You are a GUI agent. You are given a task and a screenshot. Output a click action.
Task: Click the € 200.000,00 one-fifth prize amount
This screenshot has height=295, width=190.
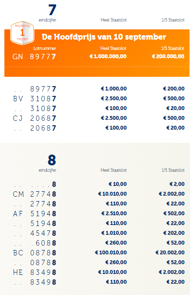coord(168,56)
